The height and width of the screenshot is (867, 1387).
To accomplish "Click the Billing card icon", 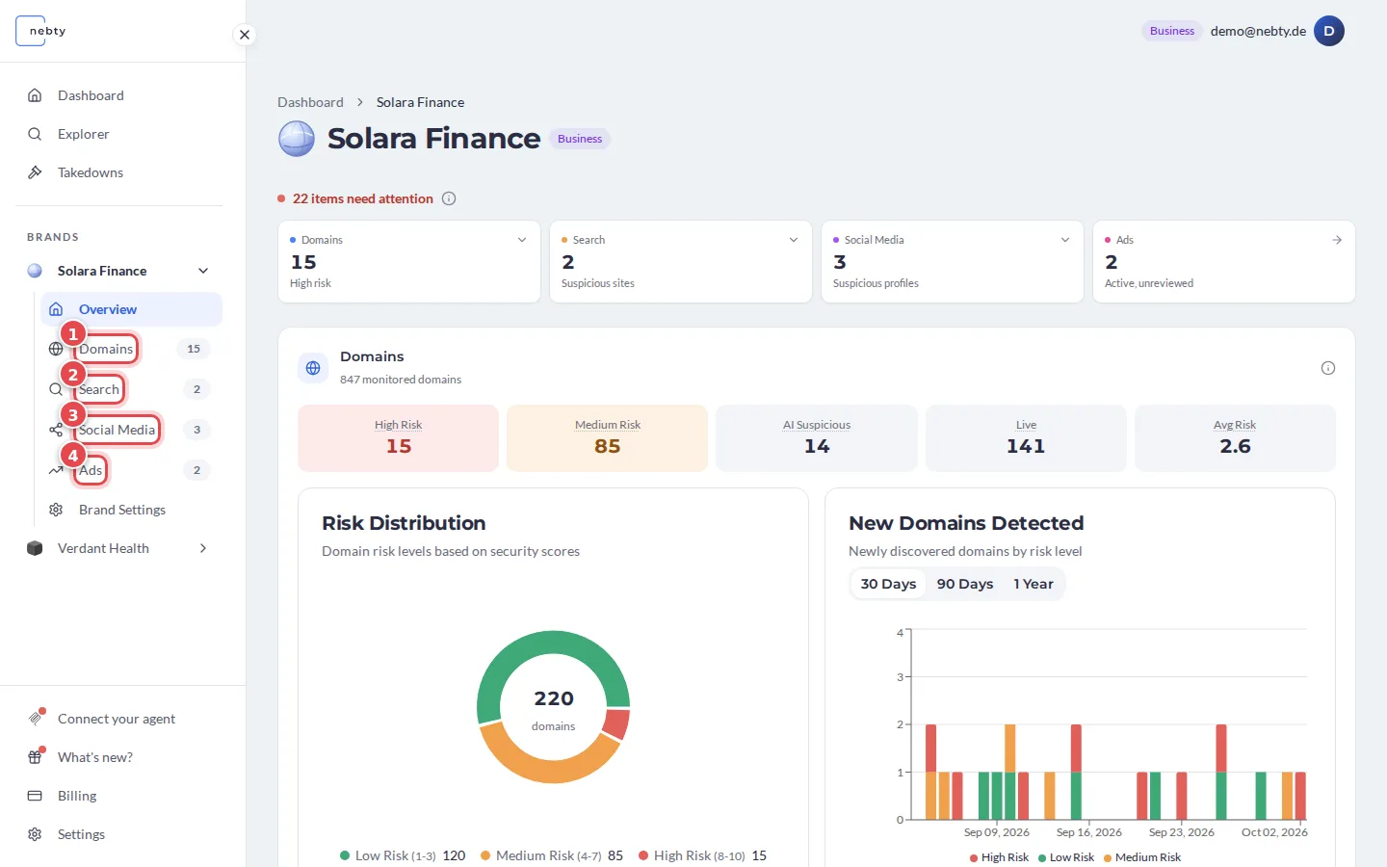I will coord(35,796).
